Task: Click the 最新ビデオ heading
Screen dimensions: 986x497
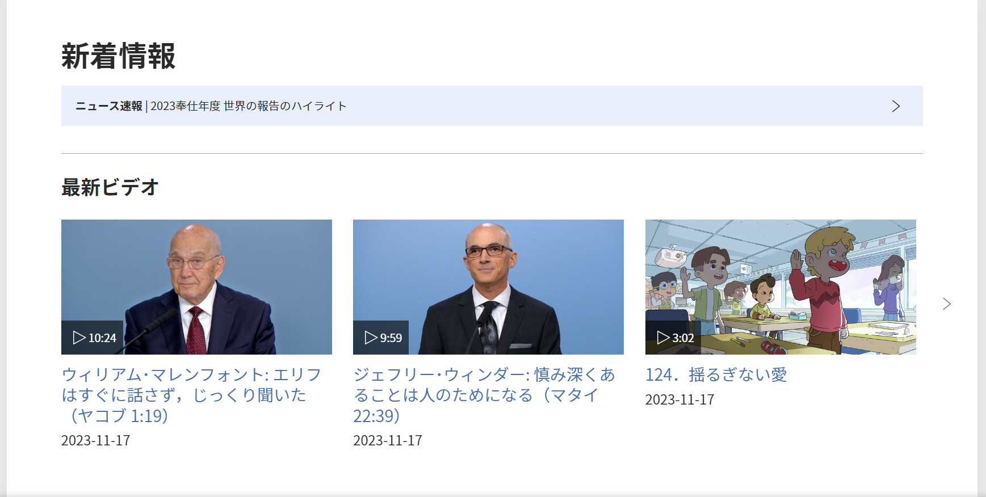Action: point(110,187)
